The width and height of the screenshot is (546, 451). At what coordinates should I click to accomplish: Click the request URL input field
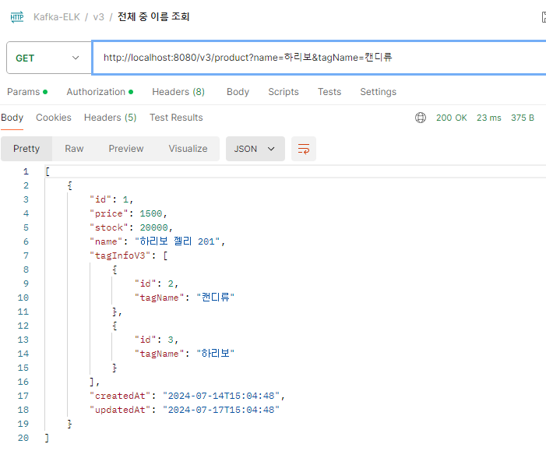(319, 58)
